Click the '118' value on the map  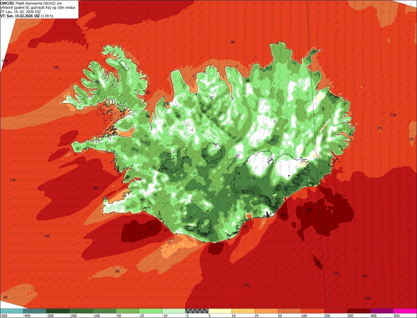point(12,180)
